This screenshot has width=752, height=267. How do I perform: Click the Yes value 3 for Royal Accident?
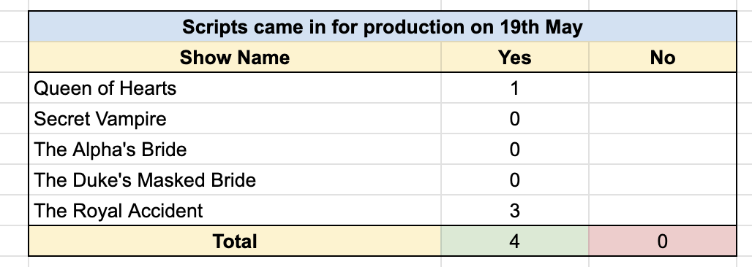(514, 211)
